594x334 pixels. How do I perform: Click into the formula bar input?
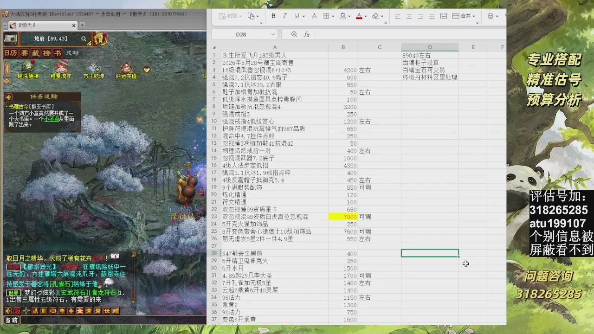tap(410, 34)
